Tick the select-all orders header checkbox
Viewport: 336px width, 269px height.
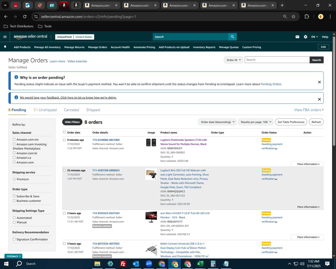click(x=64, y=132)
